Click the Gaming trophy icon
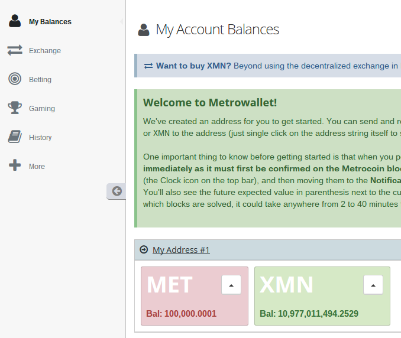Image resolution: width=401 pixels, height=338 pixels. click(x=15, y=108)
